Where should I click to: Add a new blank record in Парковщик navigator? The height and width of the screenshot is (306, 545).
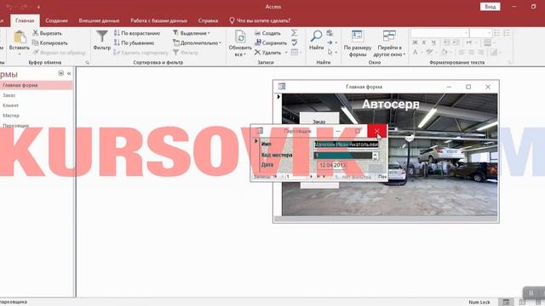click(324, 177)
